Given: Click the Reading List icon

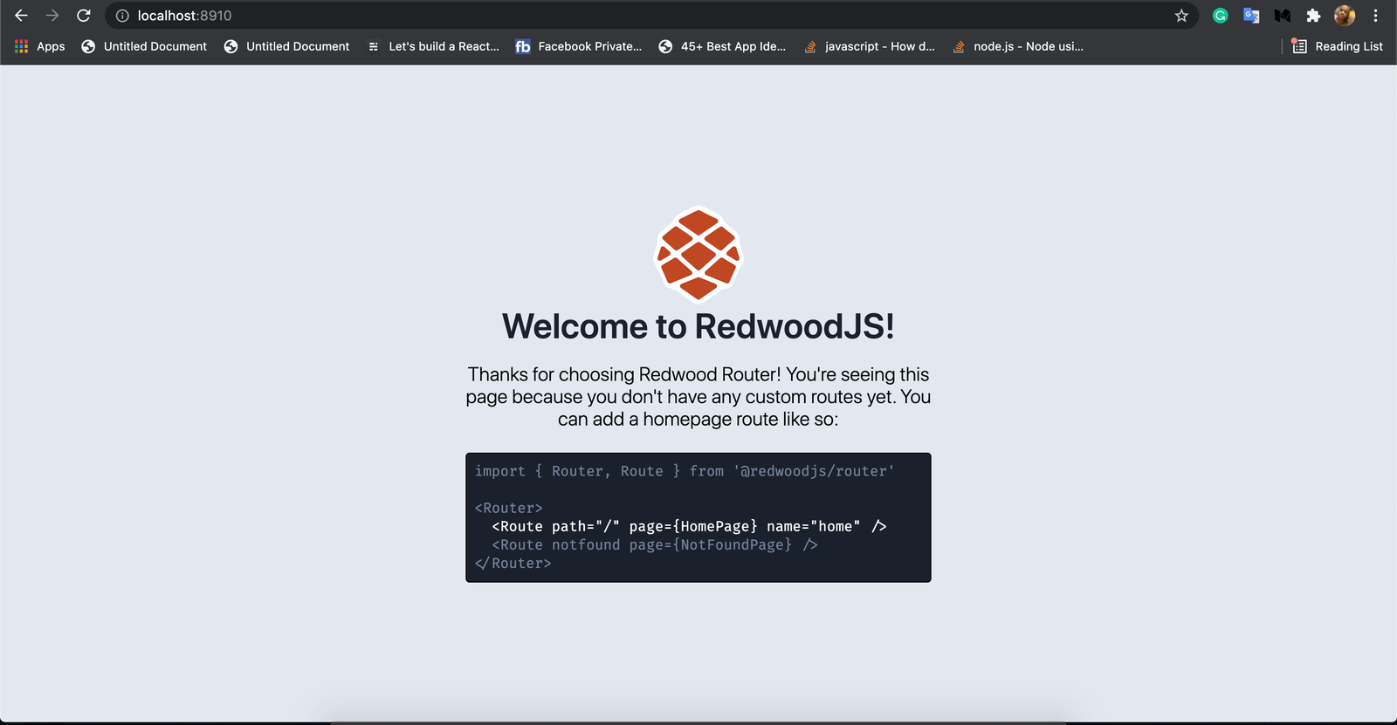Looking at the screenshot, I should point(1299,46).
